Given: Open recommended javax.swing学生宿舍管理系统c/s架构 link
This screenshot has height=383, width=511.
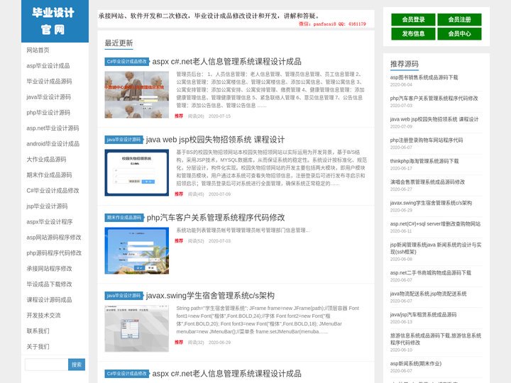Looking at the screenshot, I should click(431, 203).
